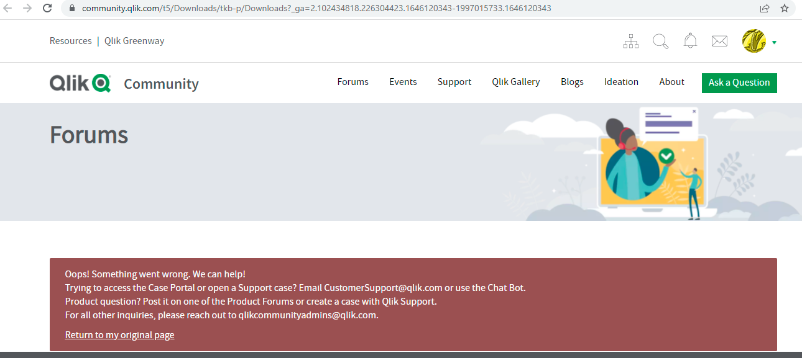Reload the page with the refresh icon
This screenshot has height=358, width=802.
click(47, 8)
